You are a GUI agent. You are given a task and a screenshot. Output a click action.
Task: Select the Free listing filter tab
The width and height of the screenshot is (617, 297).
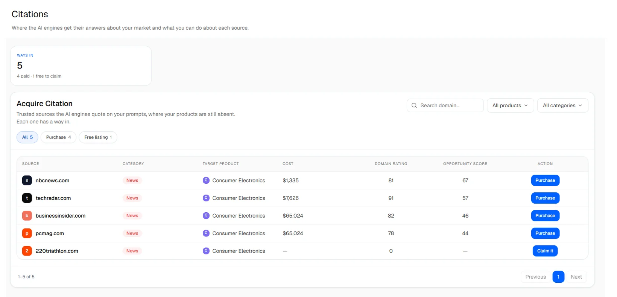pyautogui.click(x=98, y=137)
